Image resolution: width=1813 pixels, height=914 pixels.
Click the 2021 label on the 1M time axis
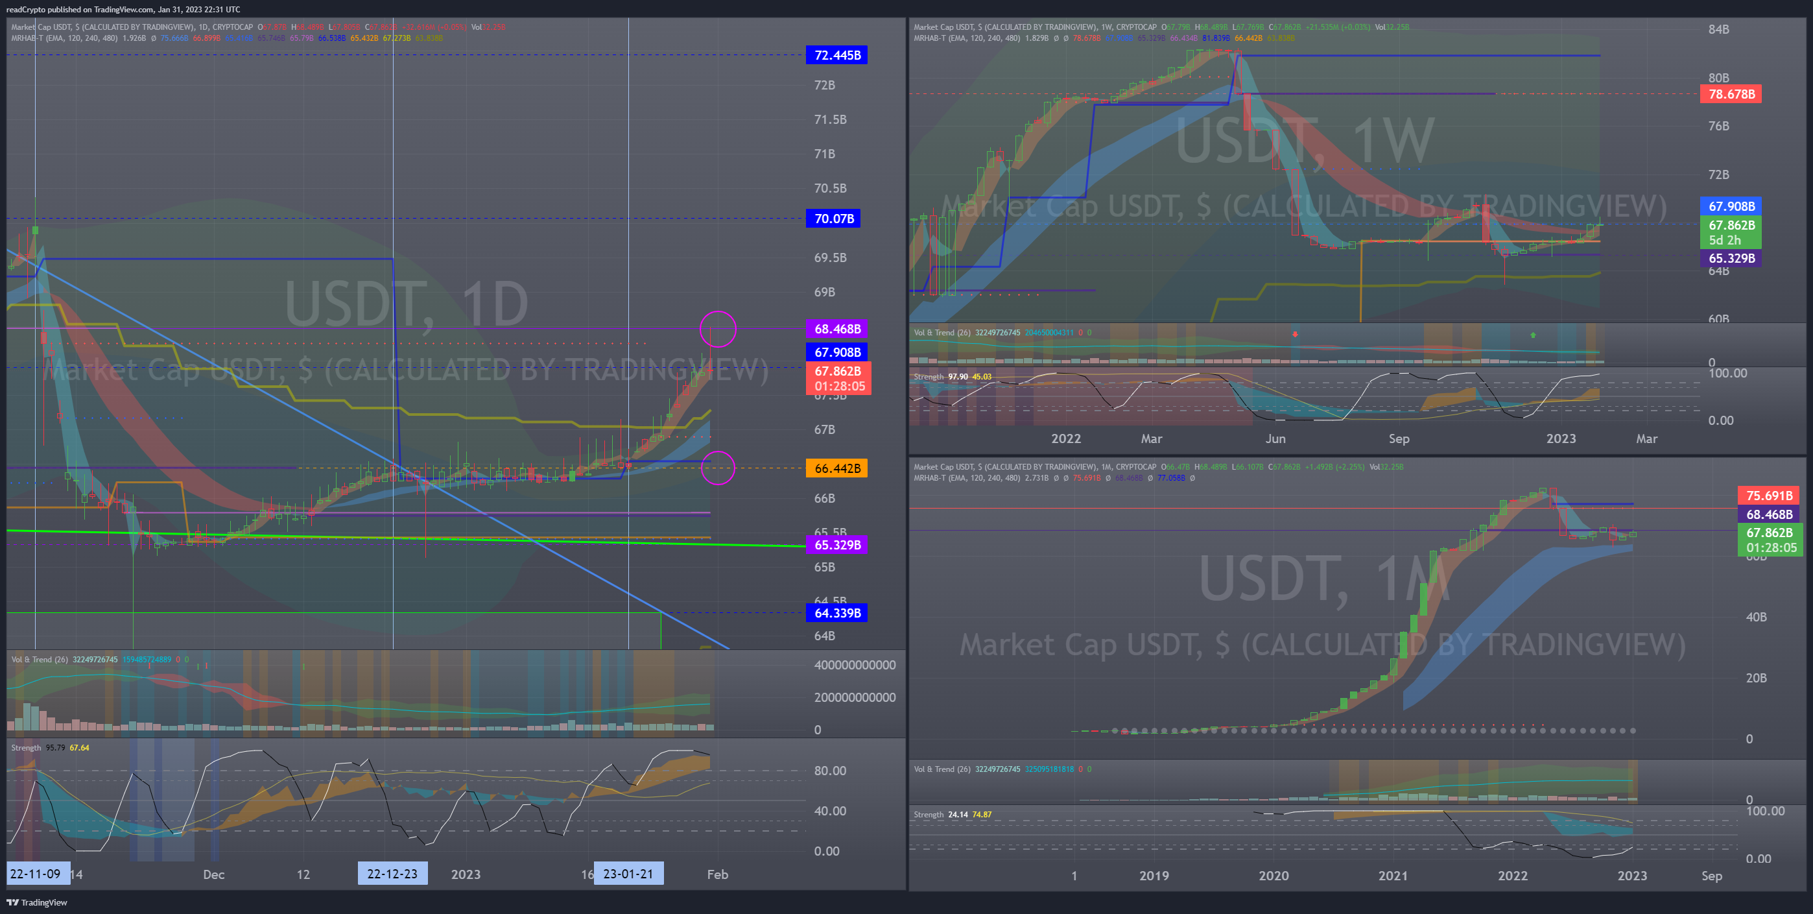point(1393,876)
